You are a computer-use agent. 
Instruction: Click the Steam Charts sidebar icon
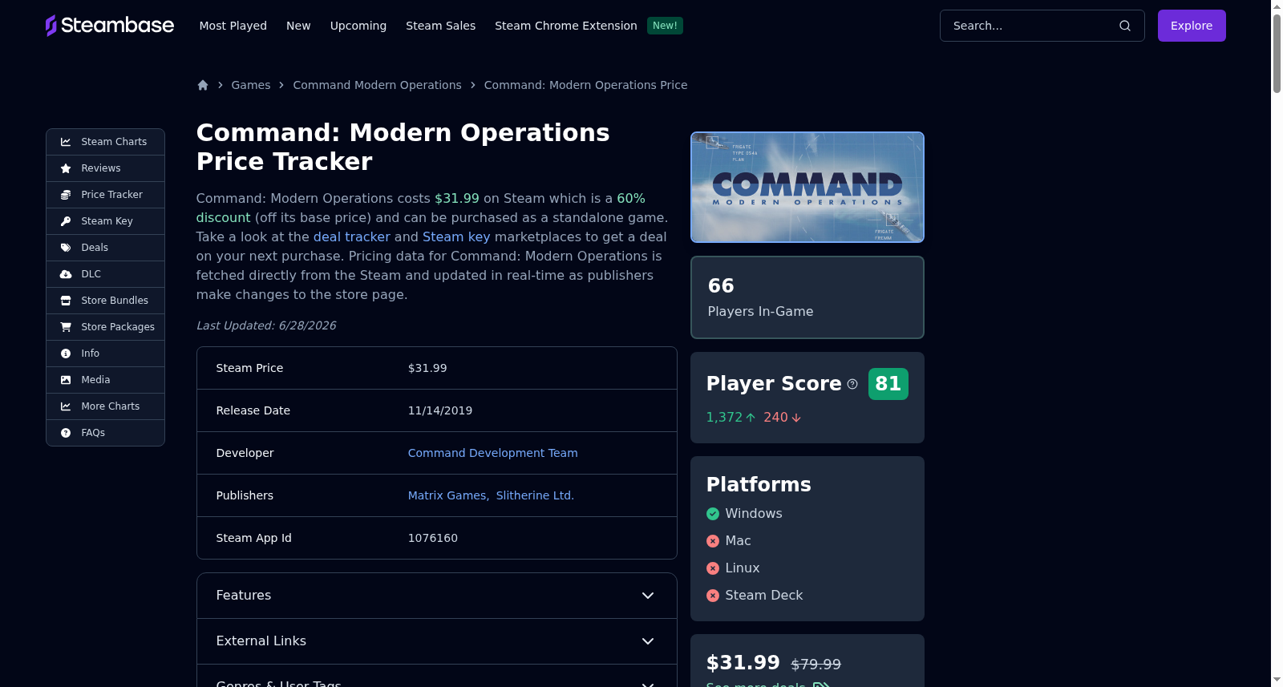coord(66,142)
